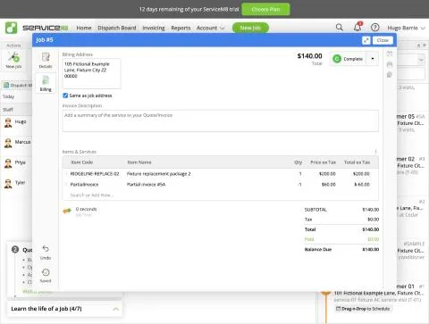Open Invoicing in navigation
429x324 pixels.
click(154, 28)
